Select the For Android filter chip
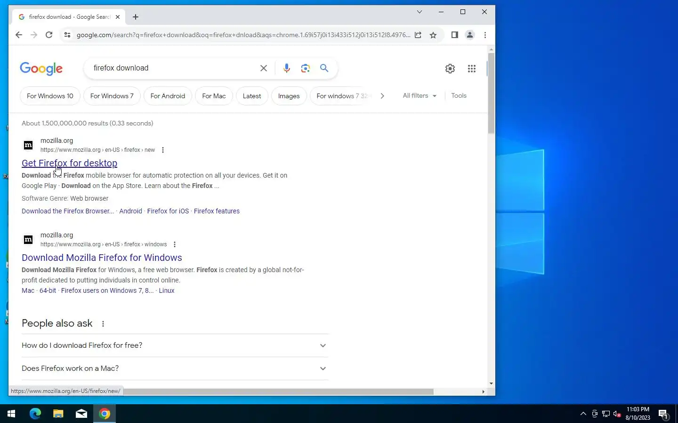The image size is (678, 423). tap(168, 96)
